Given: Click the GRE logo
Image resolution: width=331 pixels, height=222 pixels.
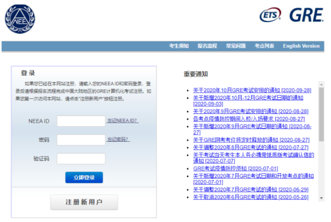Looking at the screenshot, I should point(306,15).
